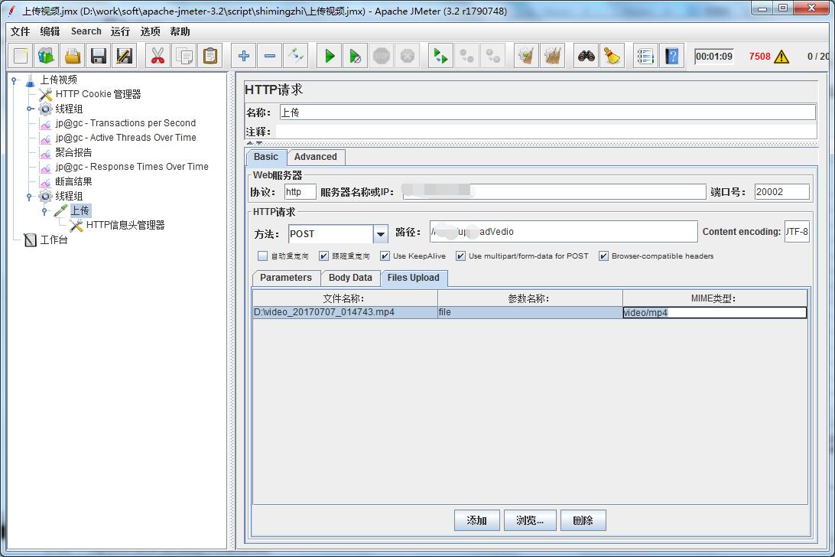Screen dimensions: 835x557
Task: Click the 名称 input field
Action: 547,112
